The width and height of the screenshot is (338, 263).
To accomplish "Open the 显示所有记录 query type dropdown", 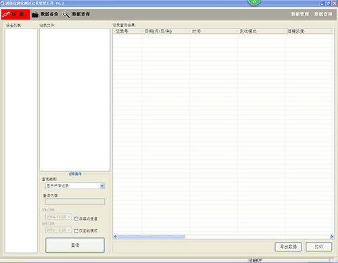I will 75,186.
